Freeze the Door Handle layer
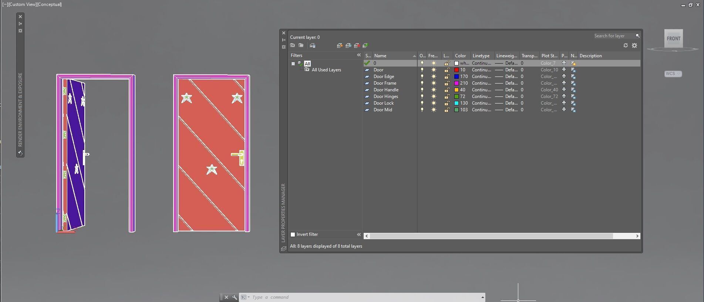This screenshot has height=302, width=704. pyautogui.click(x=434, y=90)
